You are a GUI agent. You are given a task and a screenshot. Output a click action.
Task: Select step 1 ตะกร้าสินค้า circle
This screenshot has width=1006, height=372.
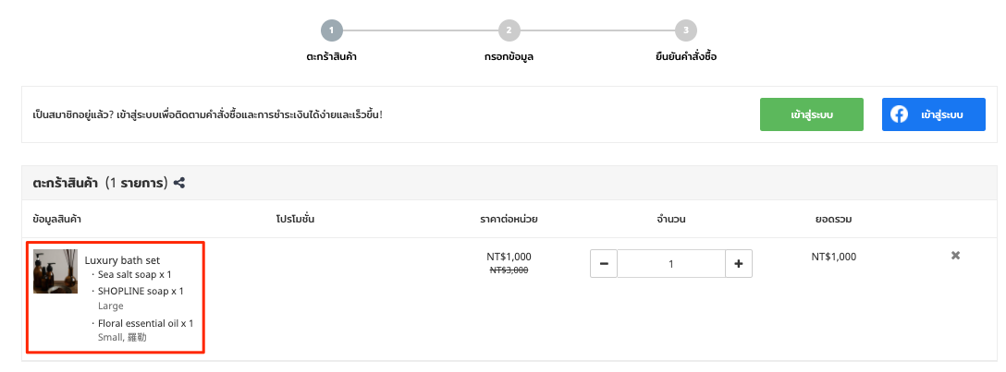coord(332,30)
